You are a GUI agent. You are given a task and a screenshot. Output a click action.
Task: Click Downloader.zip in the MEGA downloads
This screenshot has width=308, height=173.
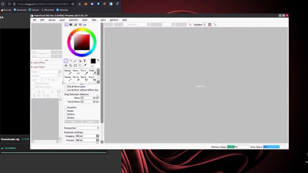pos(10,139)
